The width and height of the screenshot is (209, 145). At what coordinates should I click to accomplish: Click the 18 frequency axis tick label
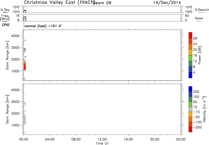pyautogui.click(x=18, y=16)
